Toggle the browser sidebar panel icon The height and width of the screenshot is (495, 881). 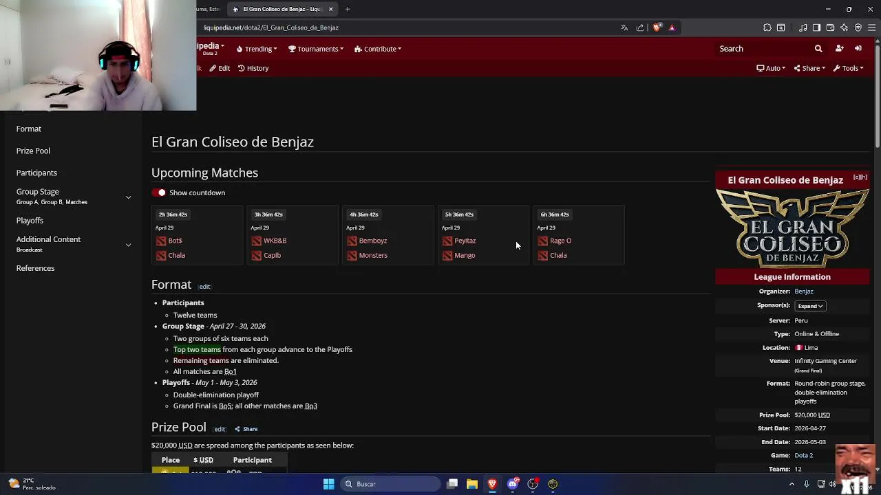coord(816,27)
